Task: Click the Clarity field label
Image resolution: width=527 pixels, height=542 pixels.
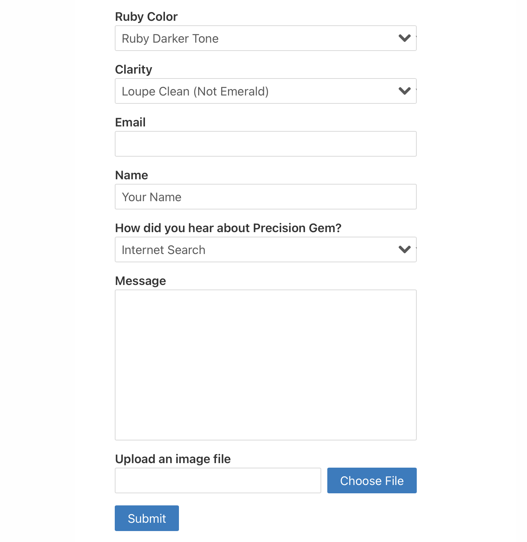Action: pos(133,69)
